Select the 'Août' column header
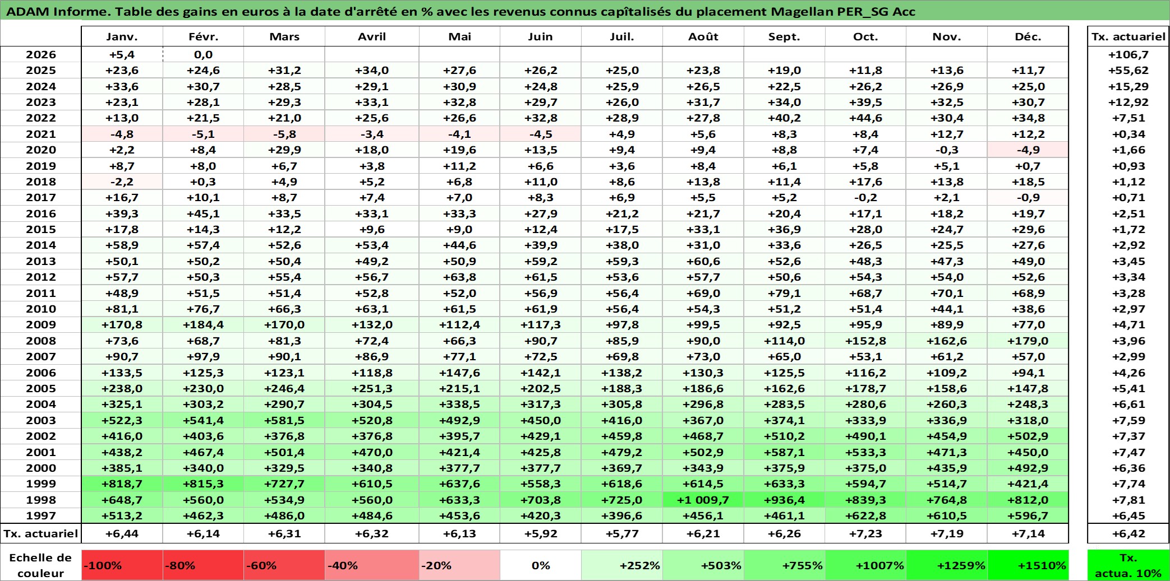Image resolution: width=1170 pixels, height=581 pixels. (x=703, y=37)
